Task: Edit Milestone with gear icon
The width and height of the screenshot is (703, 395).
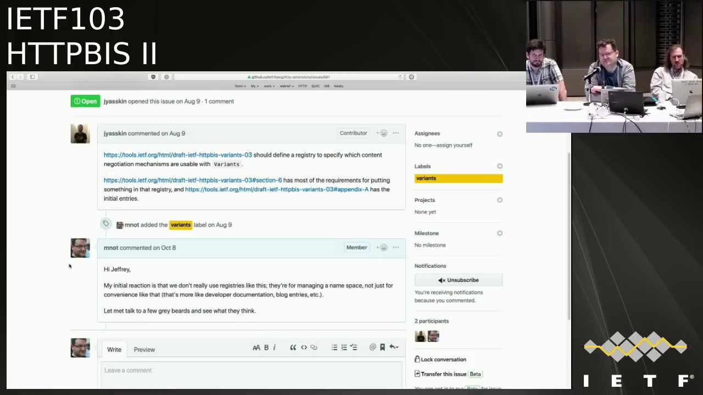Action: click(500, 233)
